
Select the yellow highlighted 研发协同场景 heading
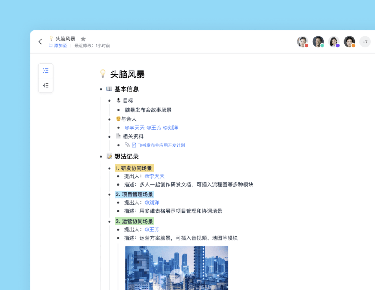point(134,168)
